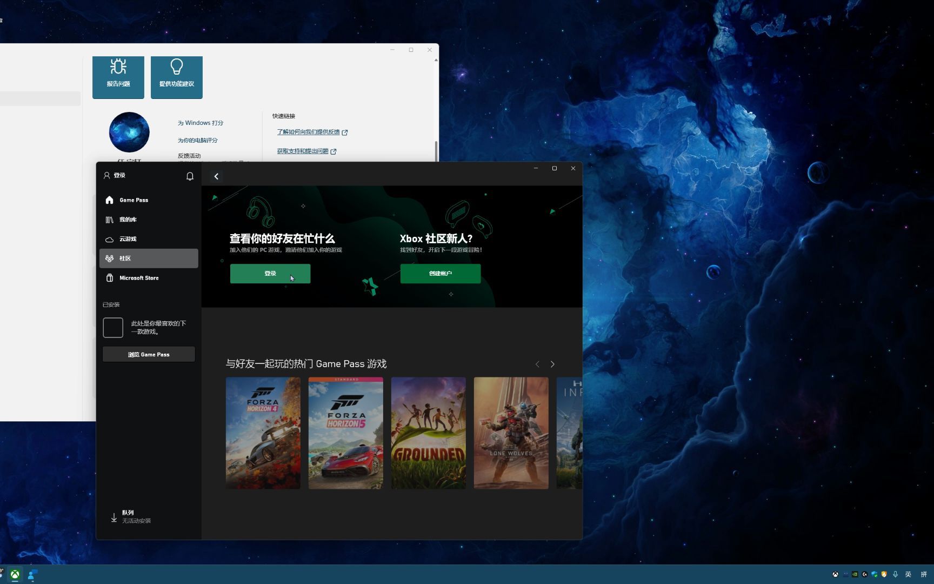
Task: Open Microsoft Store from sidebar
Action: (149, 278)
